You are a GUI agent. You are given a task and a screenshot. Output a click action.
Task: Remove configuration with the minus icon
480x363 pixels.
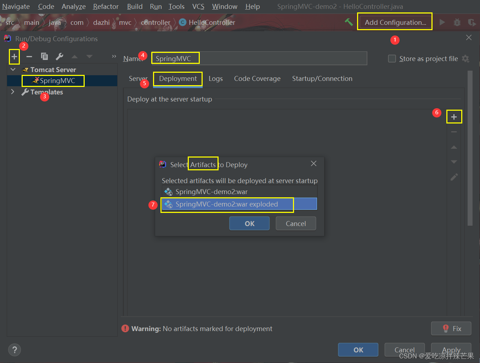point(29,56)
